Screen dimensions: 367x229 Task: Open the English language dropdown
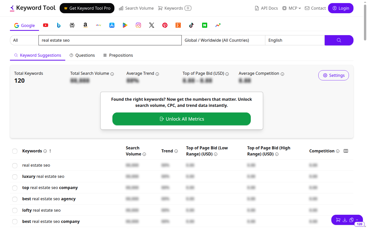295,40
